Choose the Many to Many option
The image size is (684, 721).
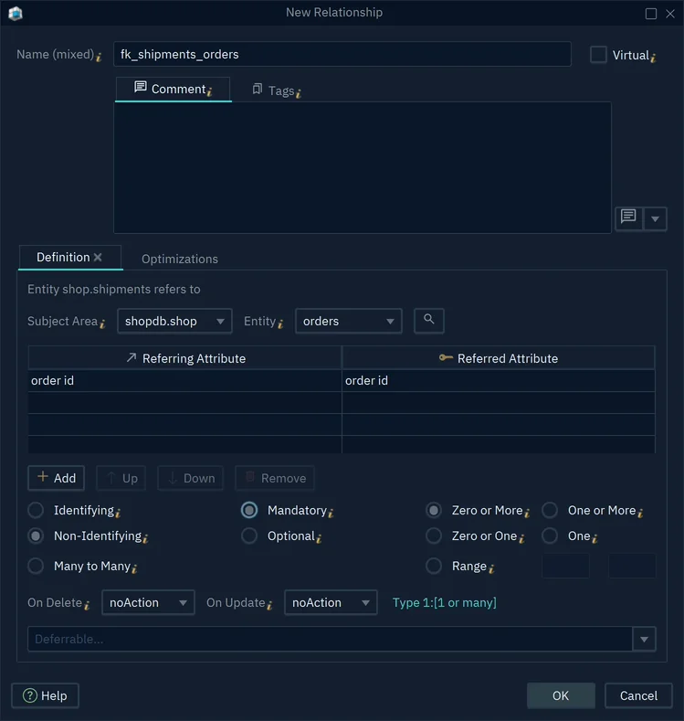[x=36, y=566]
